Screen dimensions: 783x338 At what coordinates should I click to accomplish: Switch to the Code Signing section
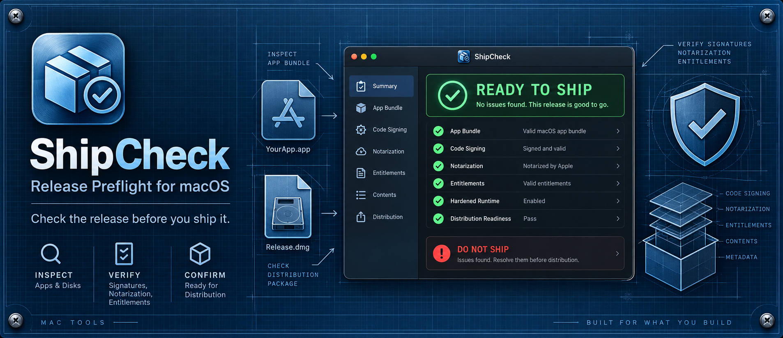tap(381, 129)
